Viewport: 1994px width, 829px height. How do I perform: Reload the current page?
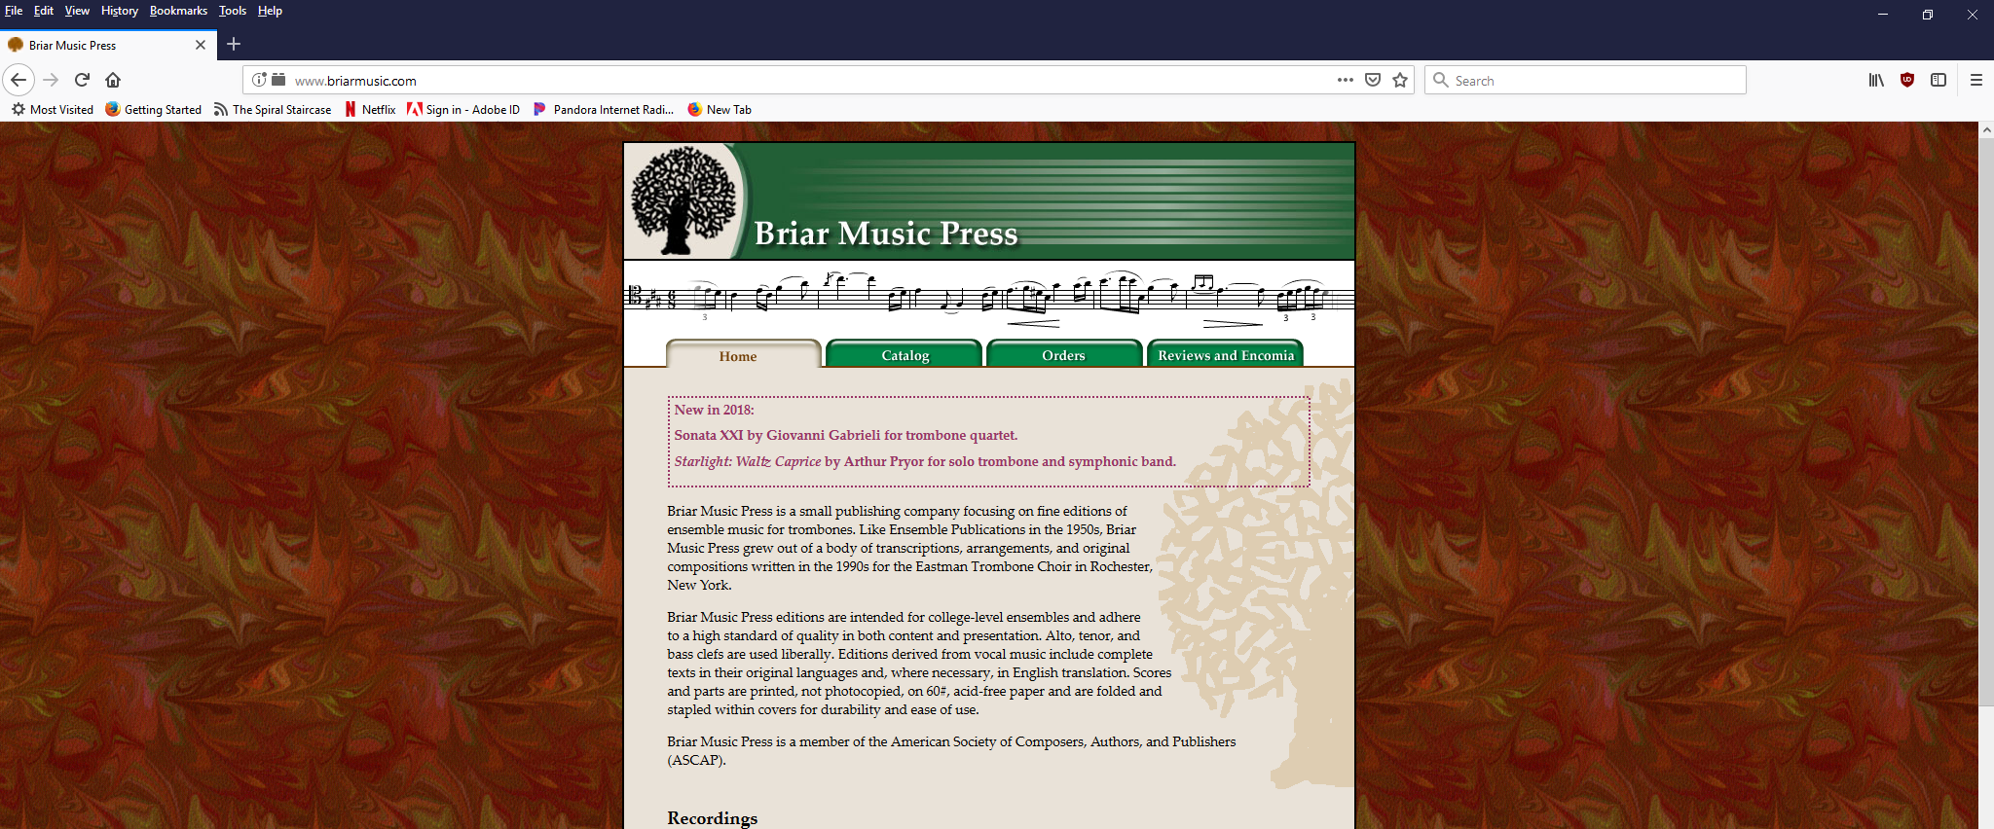pyautogui.click(x=82, y=80)
